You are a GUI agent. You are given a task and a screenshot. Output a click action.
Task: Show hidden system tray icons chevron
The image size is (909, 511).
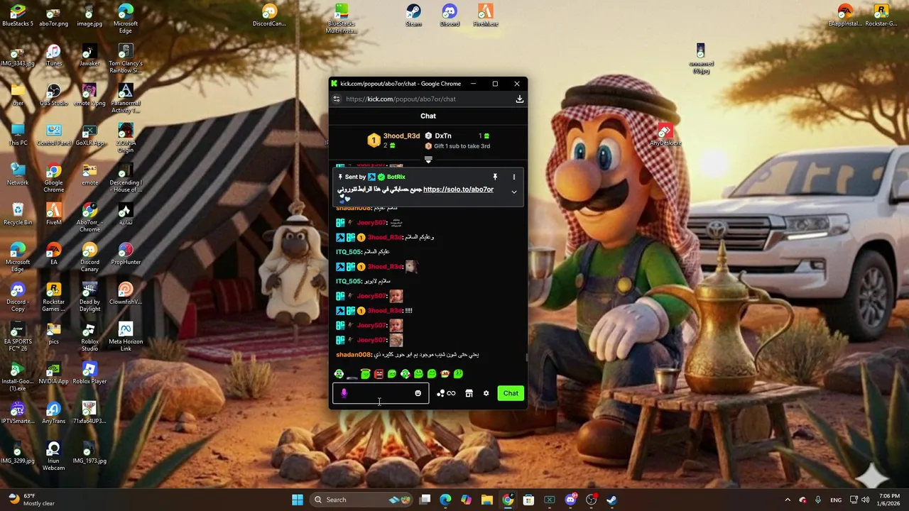[x=787, y=500]
